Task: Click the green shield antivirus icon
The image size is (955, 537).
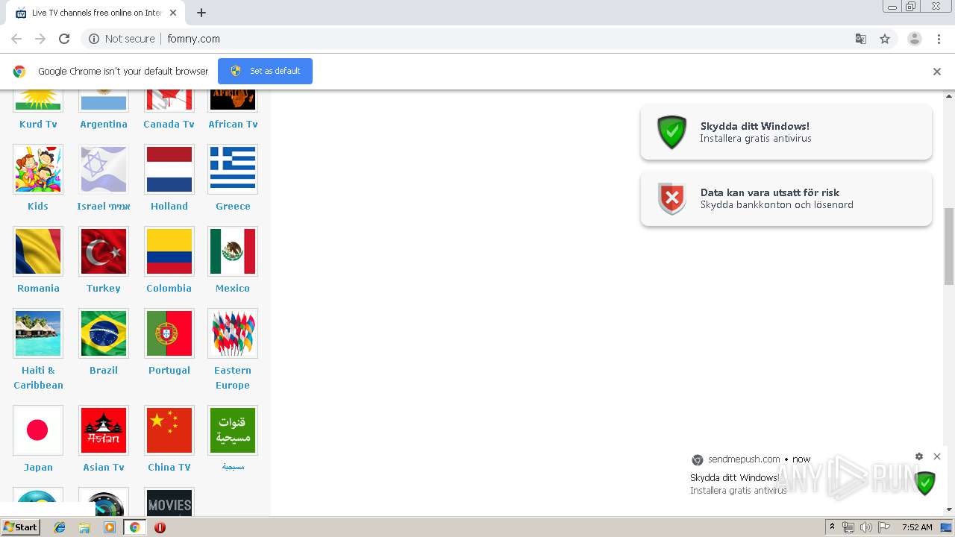Action: [x=671, y=132]
